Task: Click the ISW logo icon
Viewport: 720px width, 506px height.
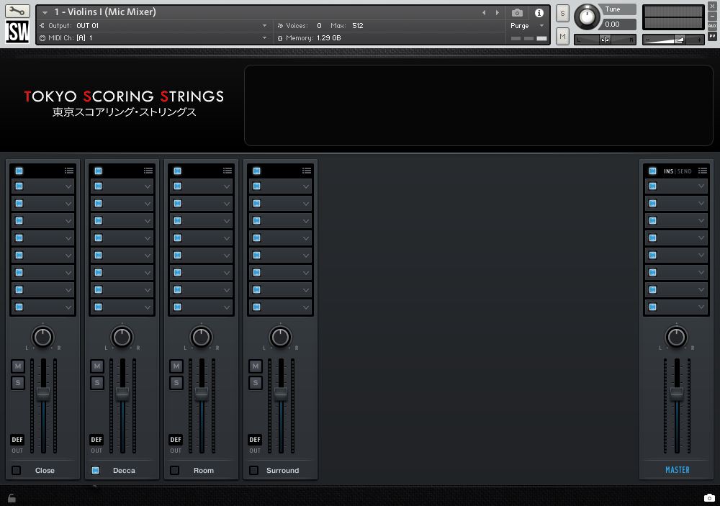Action: click(x=17, y=32)
